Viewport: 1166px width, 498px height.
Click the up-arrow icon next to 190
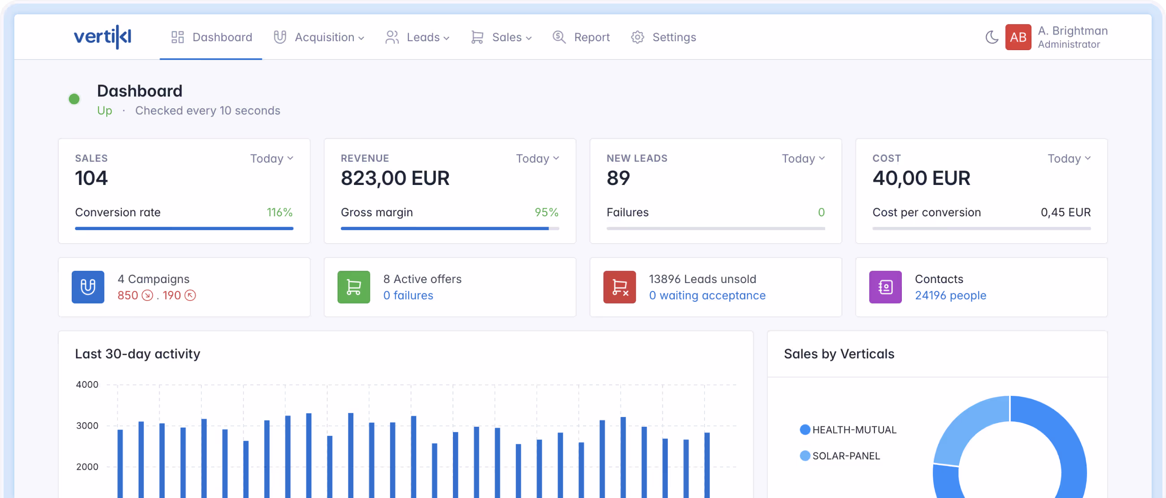coord(190,296)
